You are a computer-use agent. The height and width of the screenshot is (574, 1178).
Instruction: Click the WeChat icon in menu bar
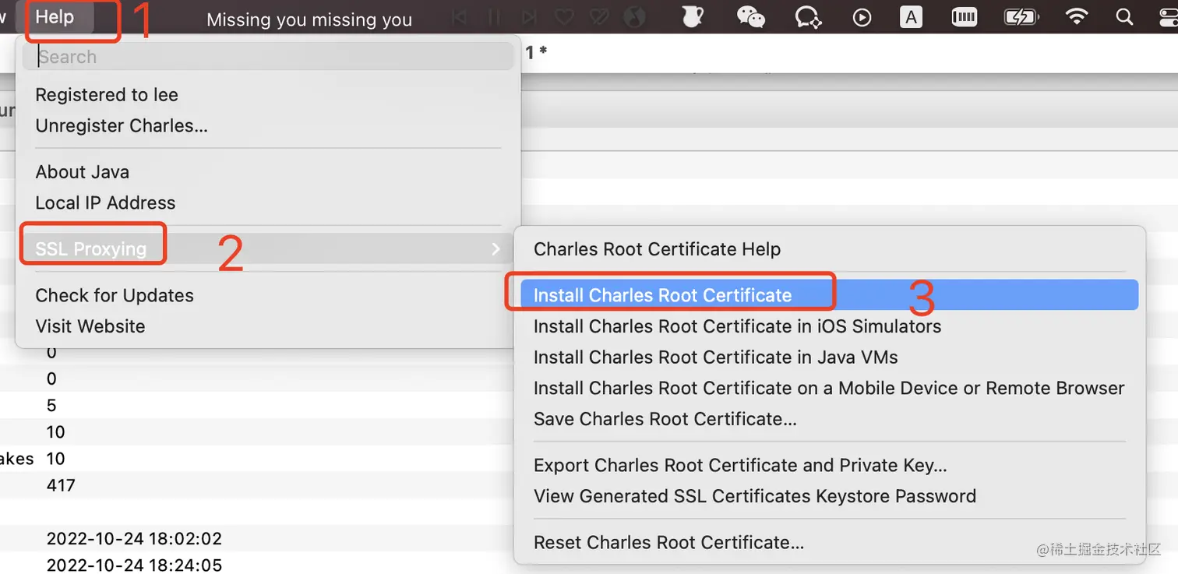tap(750, 17)
